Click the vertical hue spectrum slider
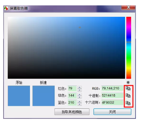 click(129, 48)
